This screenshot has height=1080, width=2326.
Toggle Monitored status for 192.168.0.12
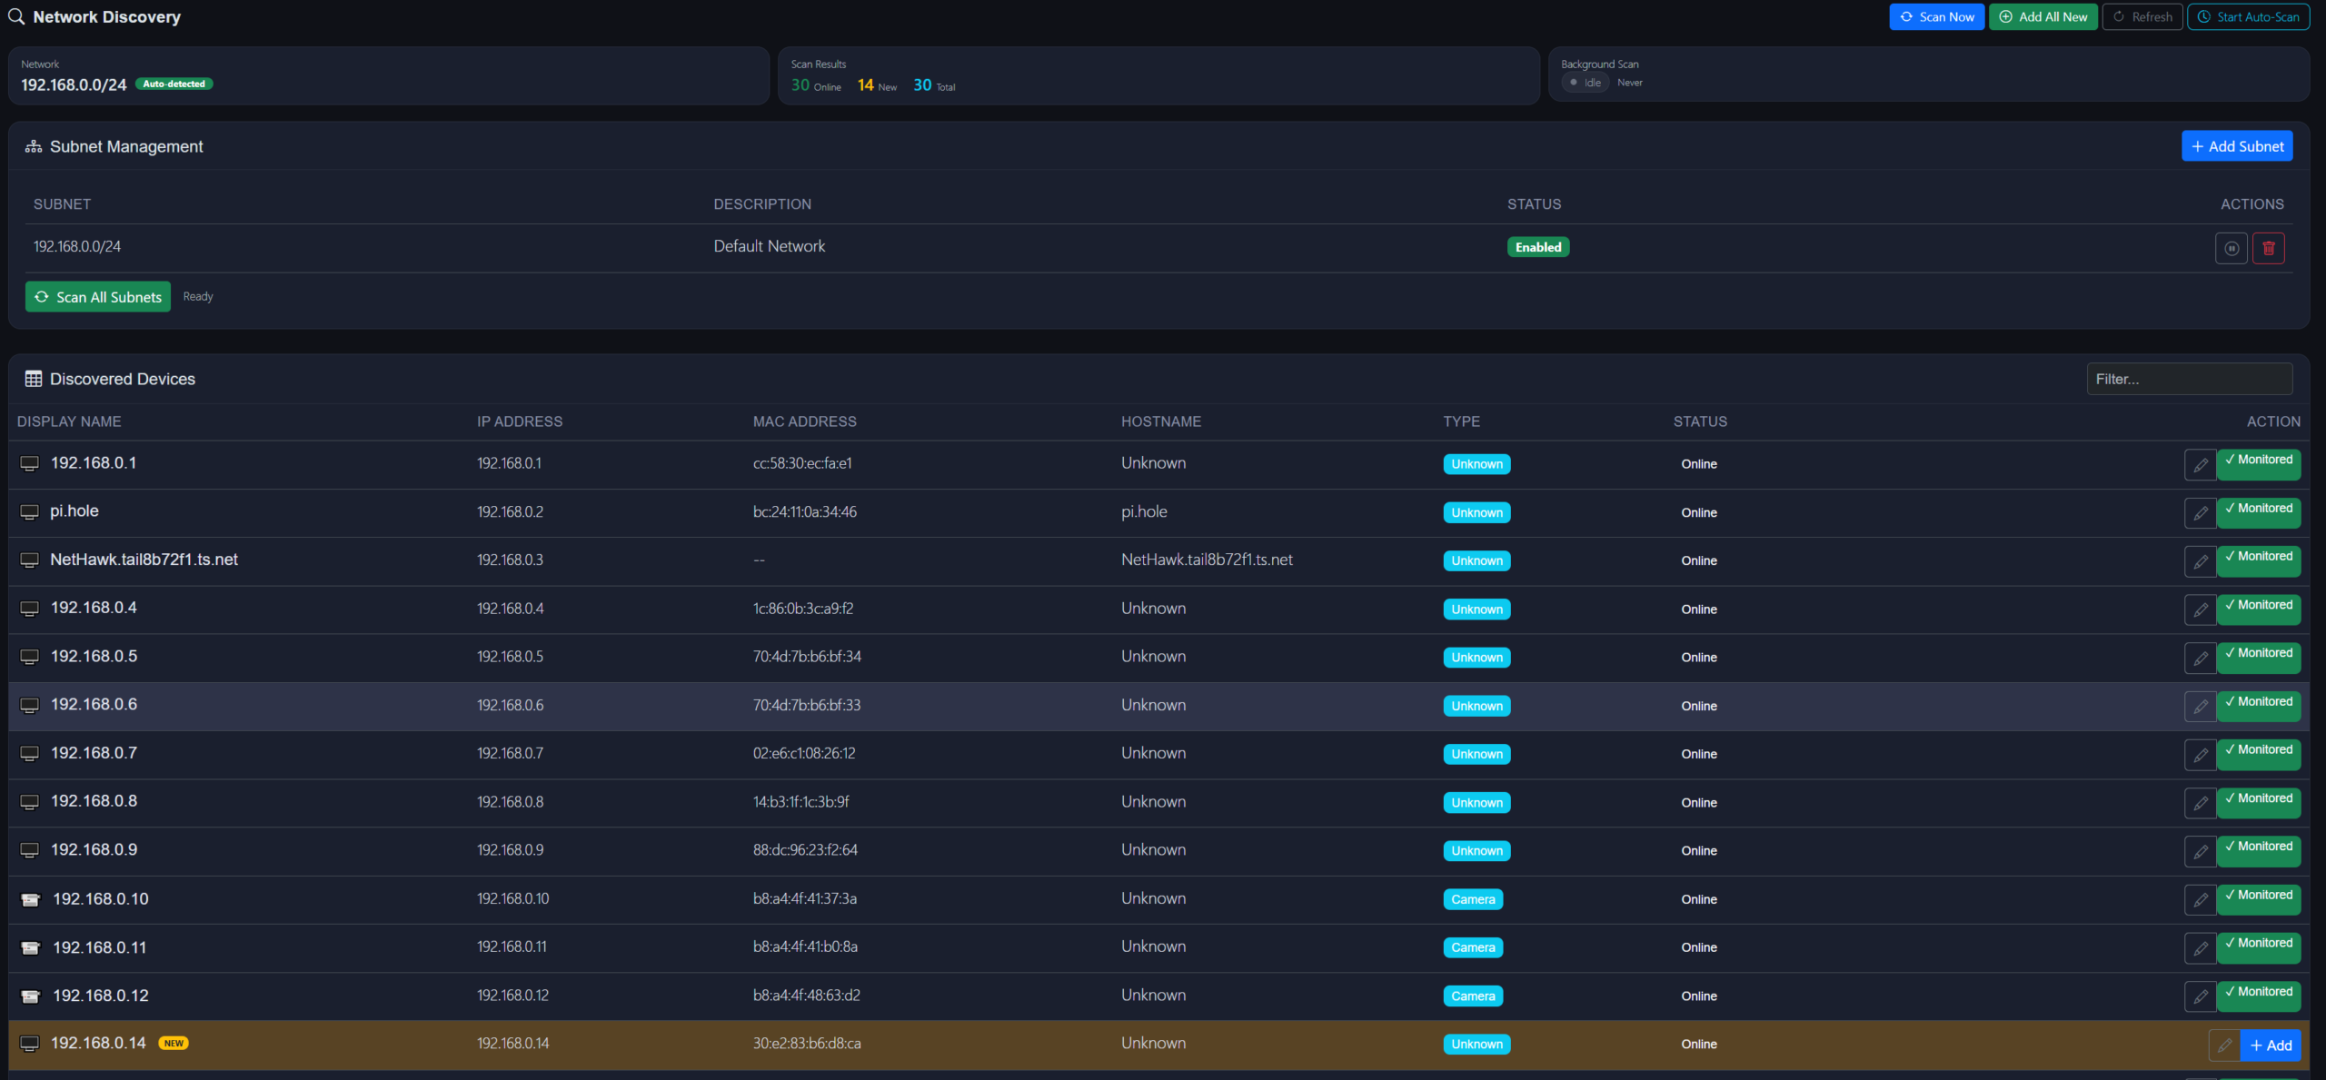[2258, 996]
